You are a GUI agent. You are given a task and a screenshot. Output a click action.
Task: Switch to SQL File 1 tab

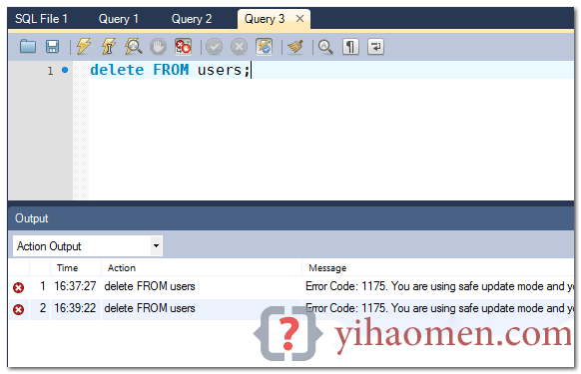pyautogui.click(x=41, y=19)
